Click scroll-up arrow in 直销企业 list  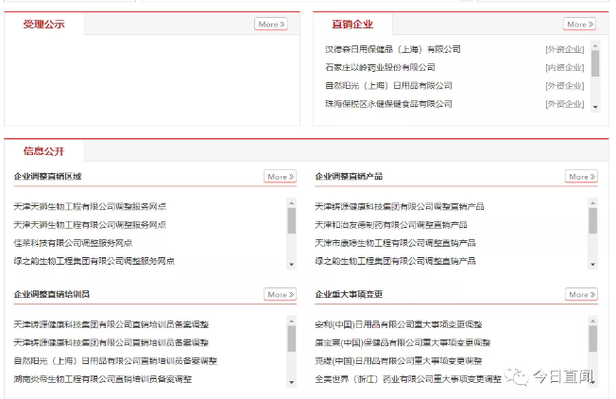595,46
